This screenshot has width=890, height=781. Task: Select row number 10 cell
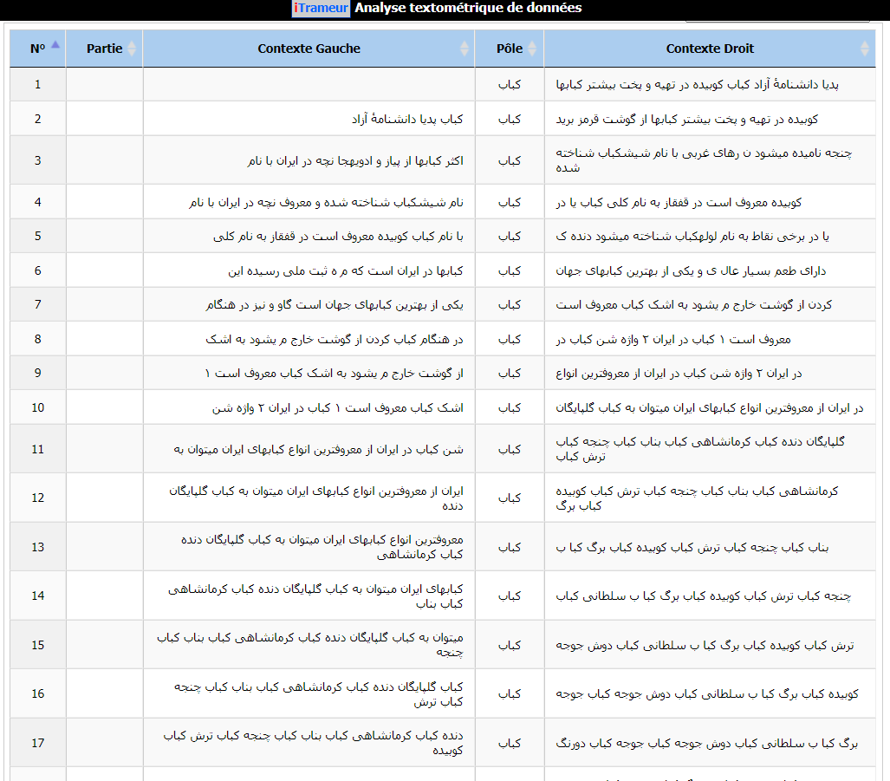pos(37,407)
